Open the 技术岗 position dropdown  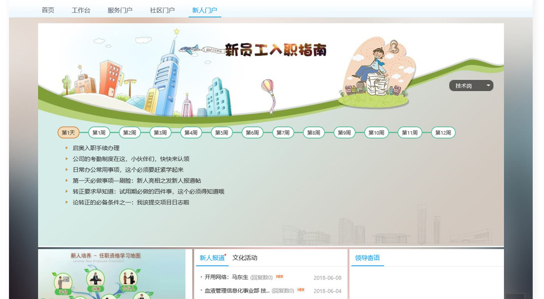471,86
